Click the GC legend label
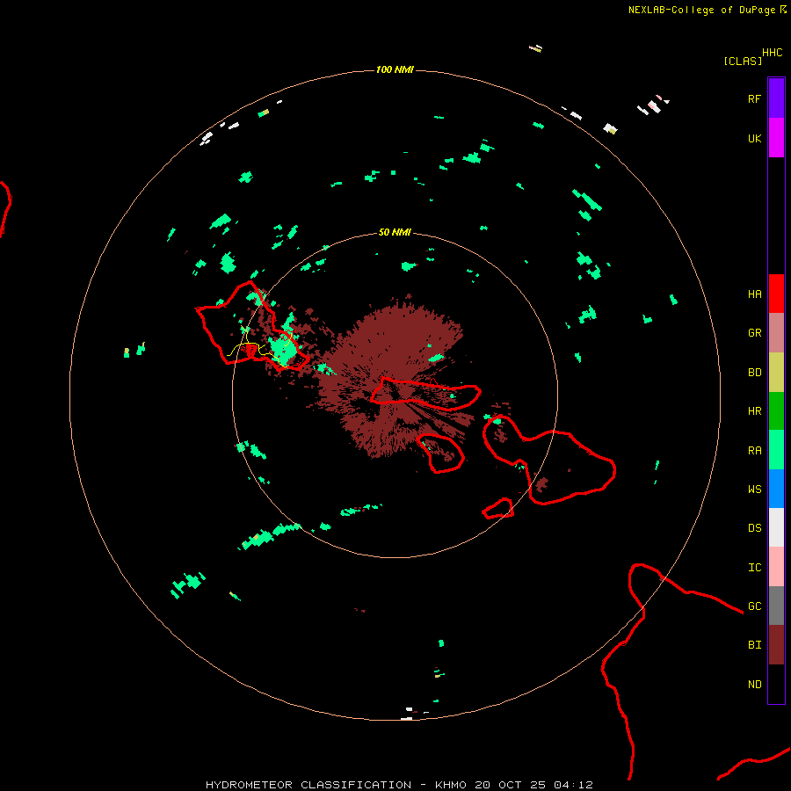 [754, 606]
